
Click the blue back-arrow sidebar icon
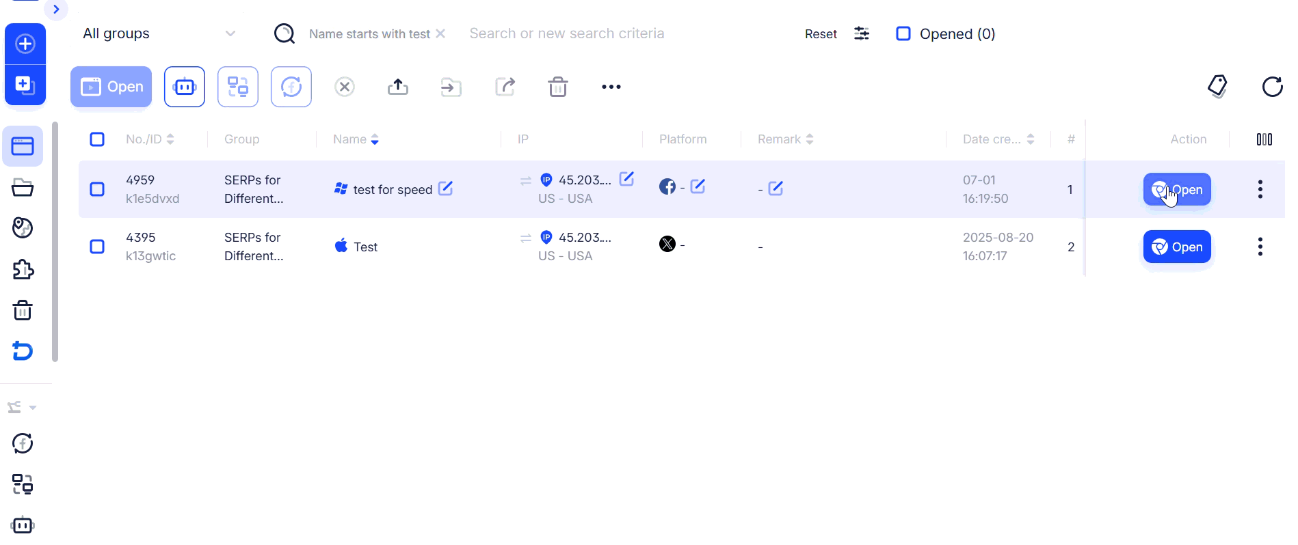(x=23, y=351)
